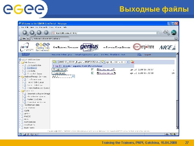Click the EnginFrame logo
The width and height of the screenshot is (194, 146).
(x=144, y=47)
